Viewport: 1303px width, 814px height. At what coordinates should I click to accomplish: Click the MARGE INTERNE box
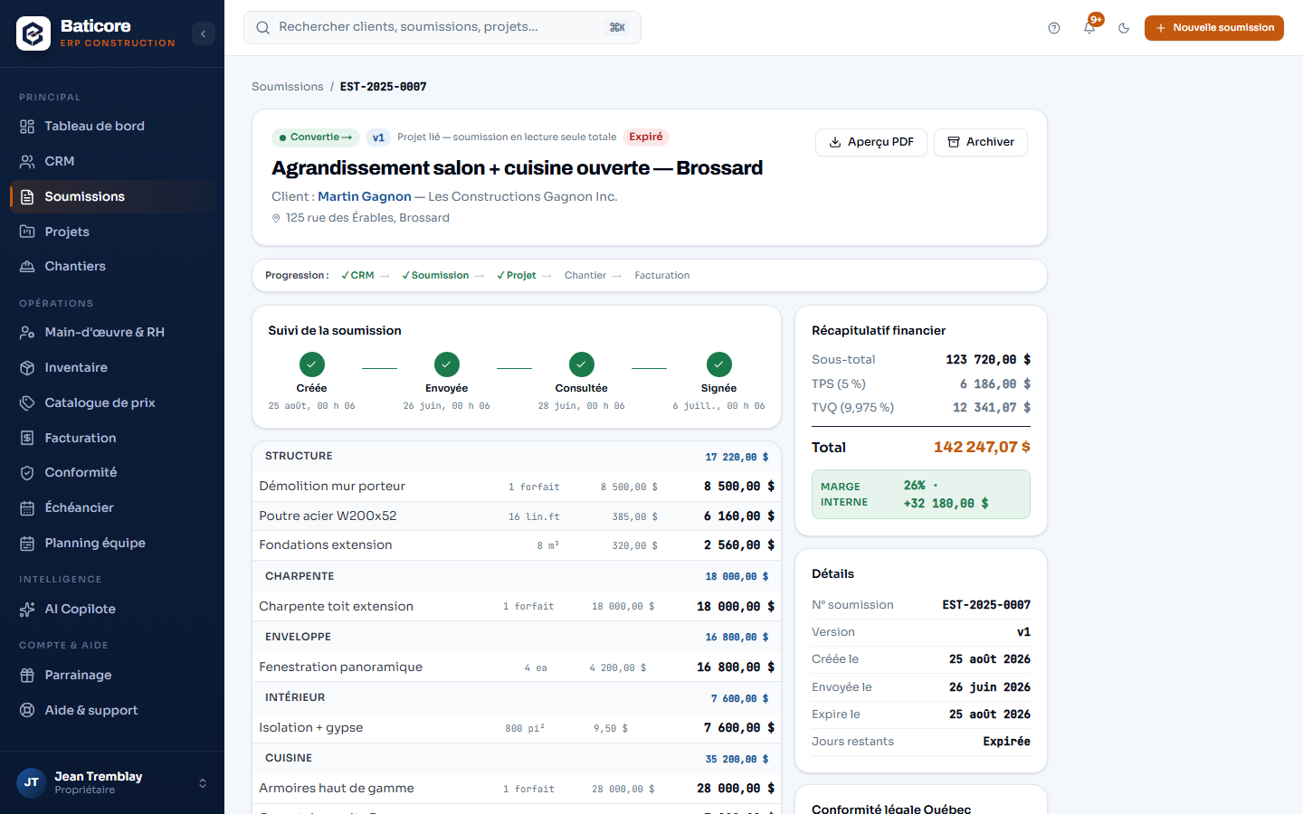point(921,495)
